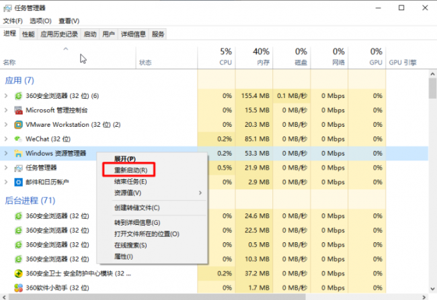Switch to the 性能 tab

pyautogui.click(x=28, y=34)
